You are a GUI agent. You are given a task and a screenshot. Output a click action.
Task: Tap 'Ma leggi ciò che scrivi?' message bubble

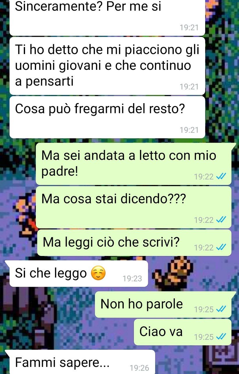[134, 243]
